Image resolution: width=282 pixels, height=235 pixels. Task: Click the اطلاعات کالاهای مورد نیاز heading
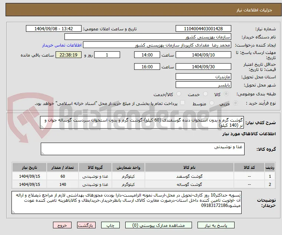pos(249,134)
